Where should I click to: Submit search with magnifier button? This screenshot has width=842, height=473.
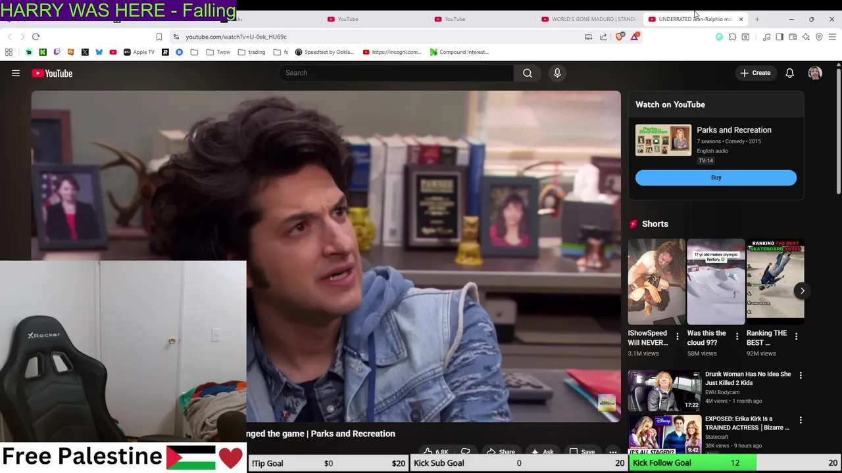[528, 73]
